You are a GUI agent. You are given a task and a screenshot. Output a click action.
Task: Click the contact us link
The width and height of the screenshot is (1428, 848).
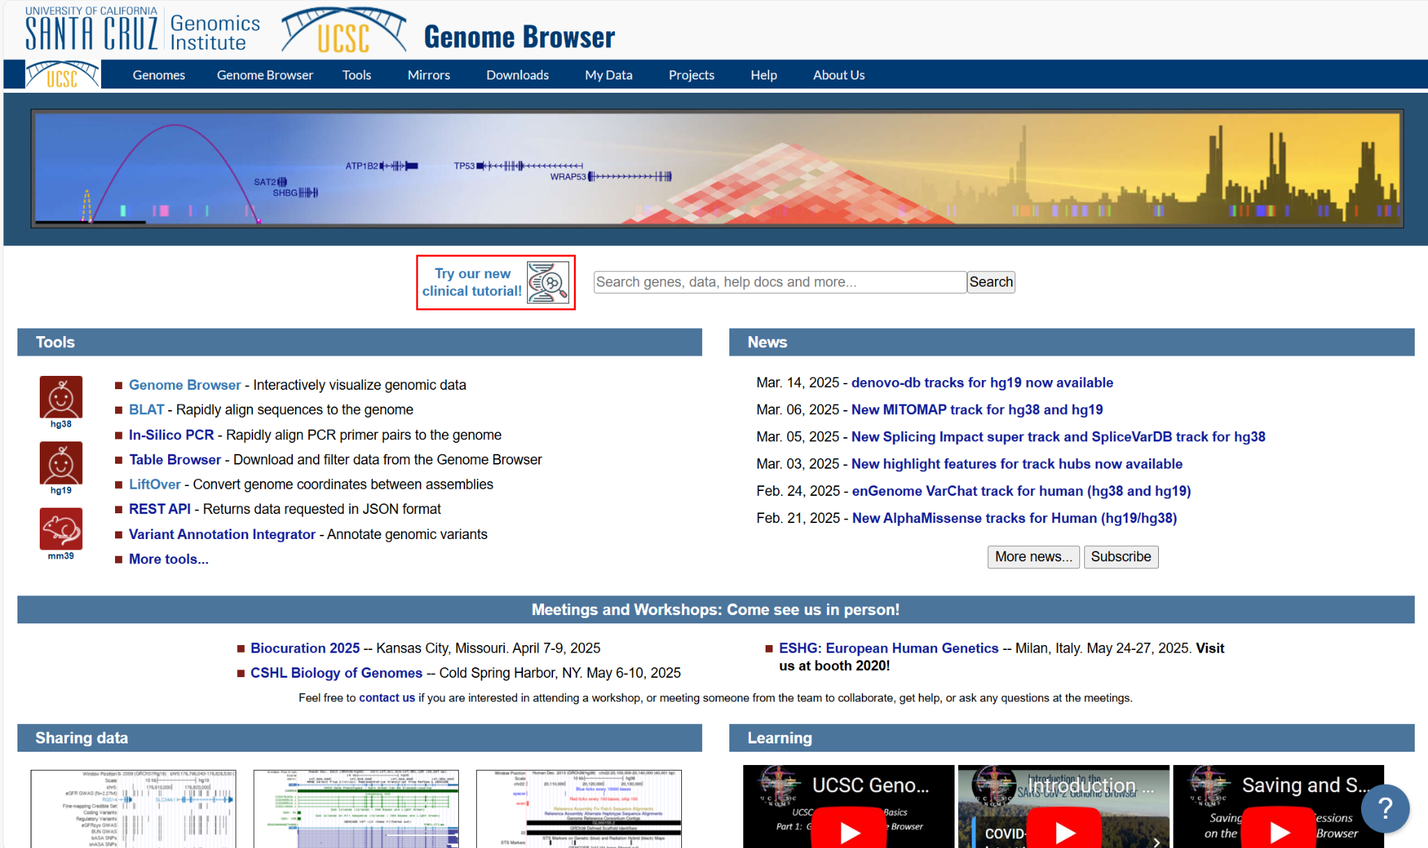387,698
